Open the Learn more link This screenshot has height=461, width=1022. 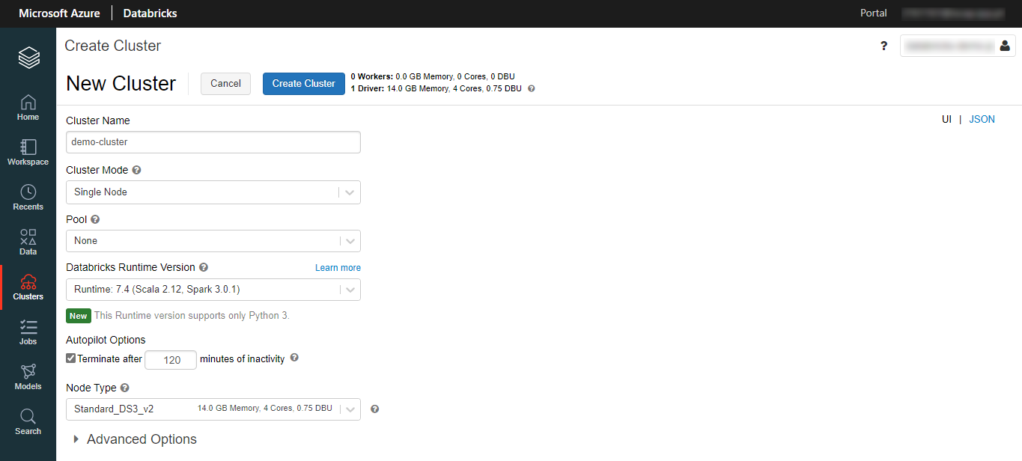[338, 267]
